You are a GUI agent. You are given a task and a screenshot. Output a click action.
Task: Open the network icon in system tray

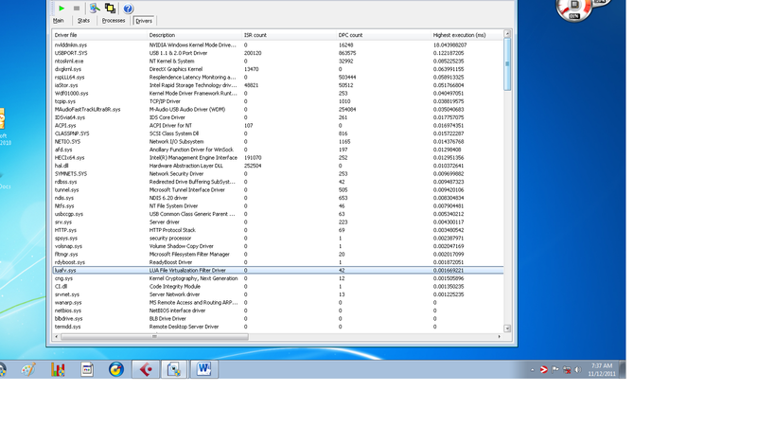click(567, 370)
